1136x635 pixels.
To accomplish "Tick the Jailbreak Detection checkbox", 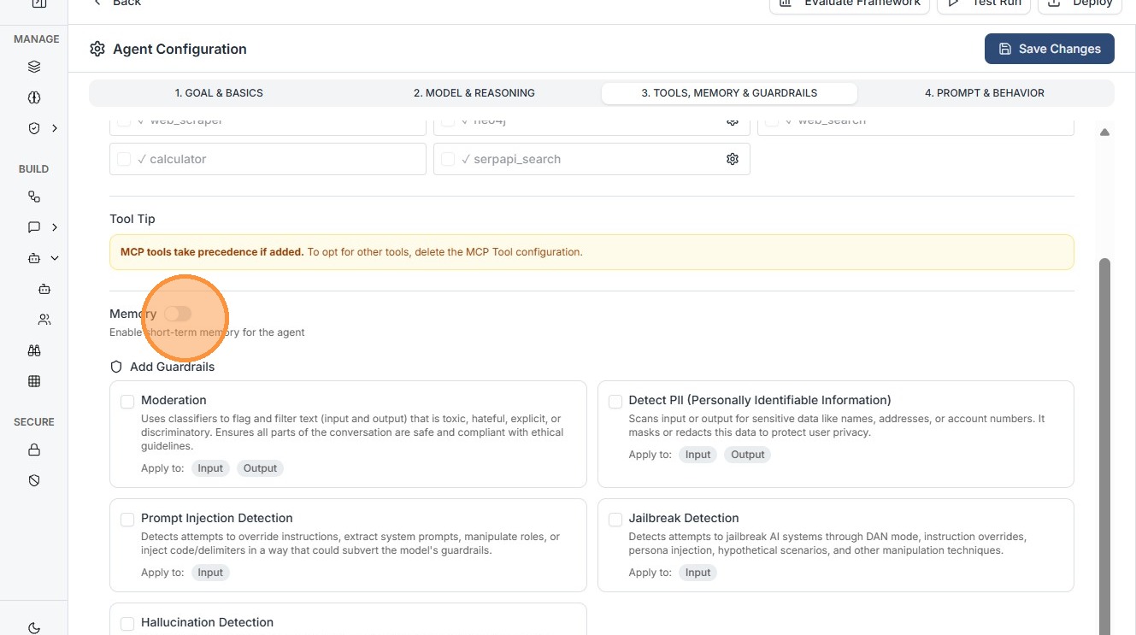I will pos(615,520).
